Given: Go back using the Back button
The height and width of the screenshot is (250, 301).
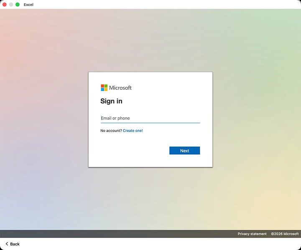Looking at the screenshot, I should pos(12,244).
